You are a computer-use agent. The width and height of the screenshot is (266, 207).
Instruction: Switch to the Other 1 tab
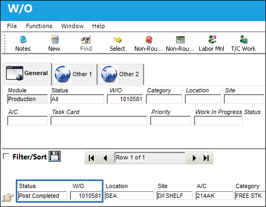[x=74, y=74]
